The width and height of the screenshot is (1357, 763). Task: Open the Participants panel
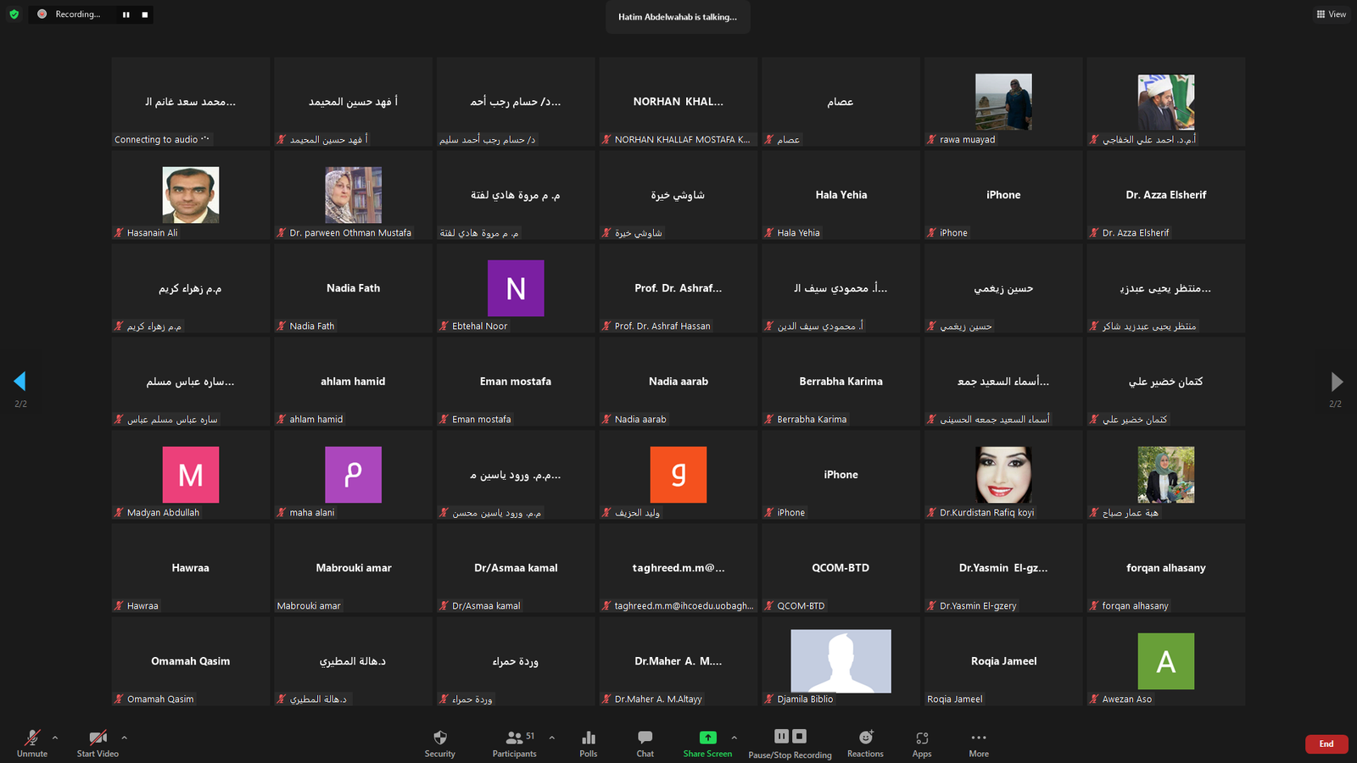(514, 743)
